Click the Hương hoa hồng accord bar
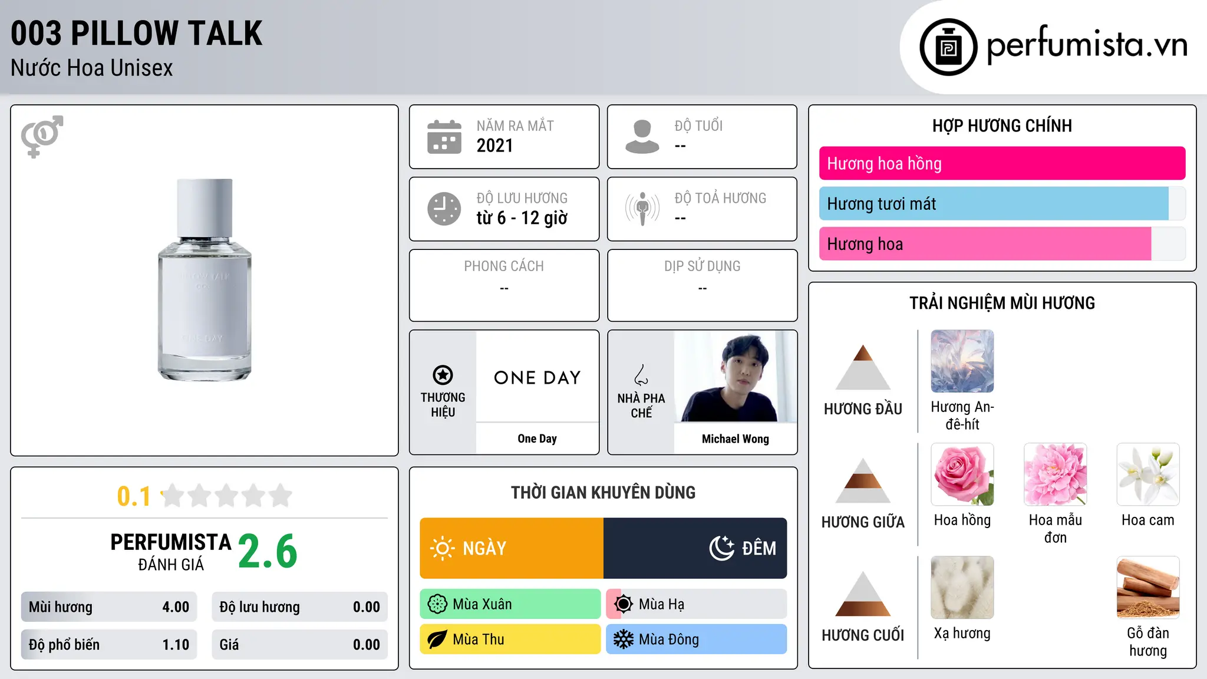1207x679 pixels. [1002, 163]
